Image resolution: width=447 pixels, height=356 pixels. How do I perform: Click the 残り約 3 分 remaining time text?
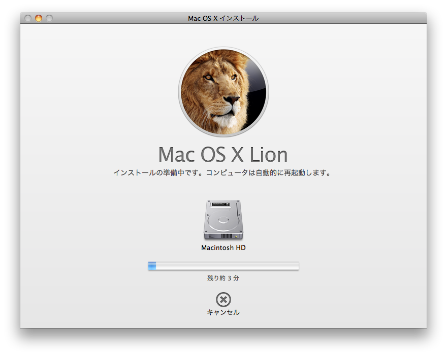(x=223, y=278)
